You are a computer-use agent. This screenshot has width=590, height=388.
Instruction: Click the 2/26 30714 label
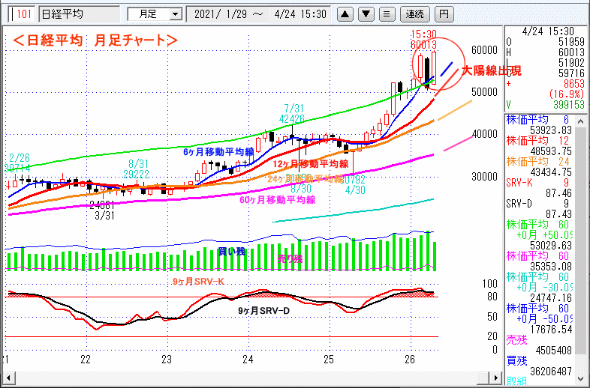[19, 163]
